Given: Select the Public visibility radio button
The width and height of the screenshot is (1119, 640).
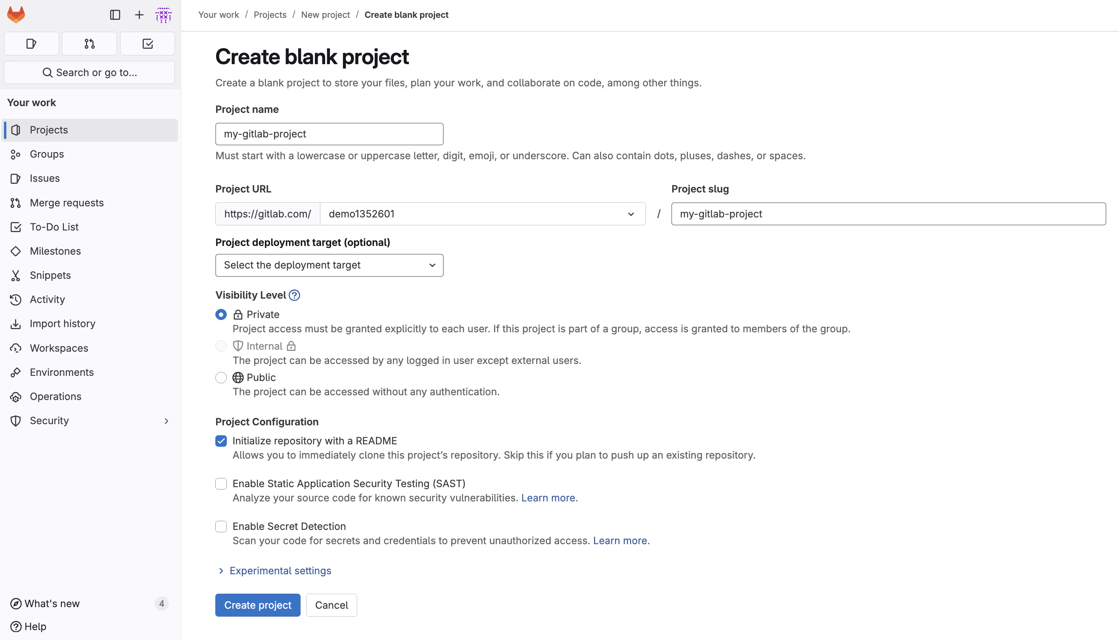Looking at the screenshot, I should 221,377.
